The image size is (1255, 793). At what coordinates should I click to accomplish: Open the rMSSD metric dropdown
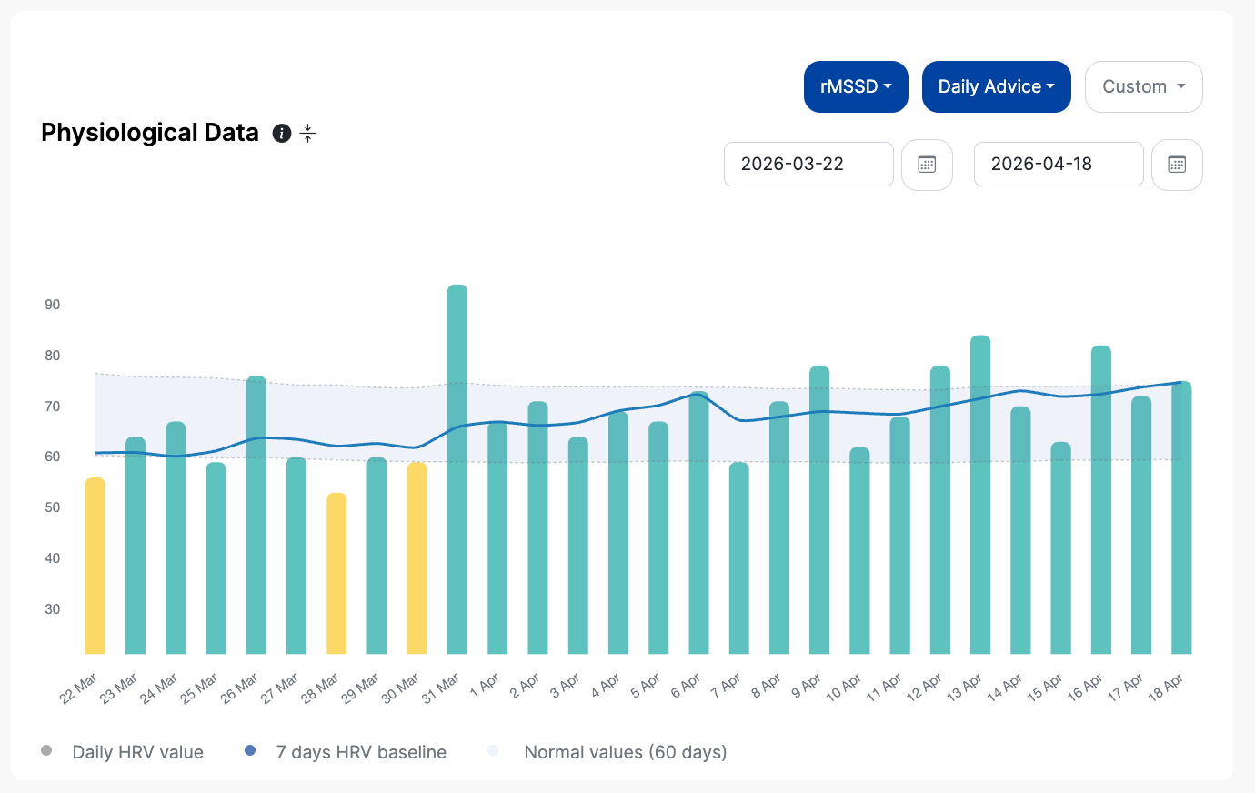856,86
